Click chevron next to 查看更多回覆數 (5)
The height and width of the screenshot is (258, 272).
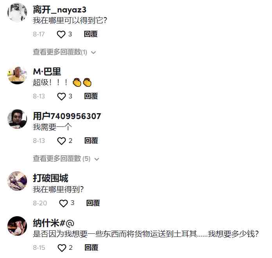pyautogui.click(x=97, y=159)
